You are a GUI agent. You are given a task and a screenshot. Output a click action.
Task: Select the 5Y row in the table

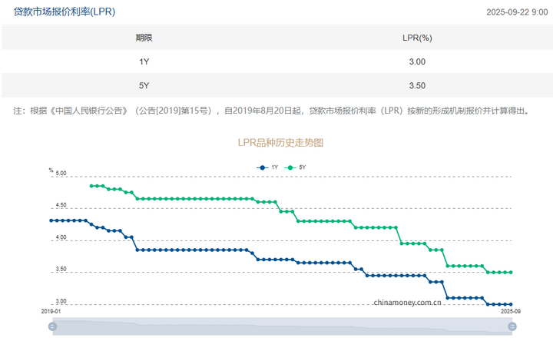[x=144, y=85]
